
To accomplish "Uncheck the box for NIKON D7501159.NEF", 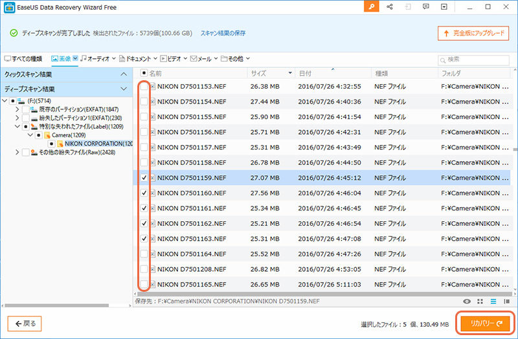I will [x=144, y=178].
